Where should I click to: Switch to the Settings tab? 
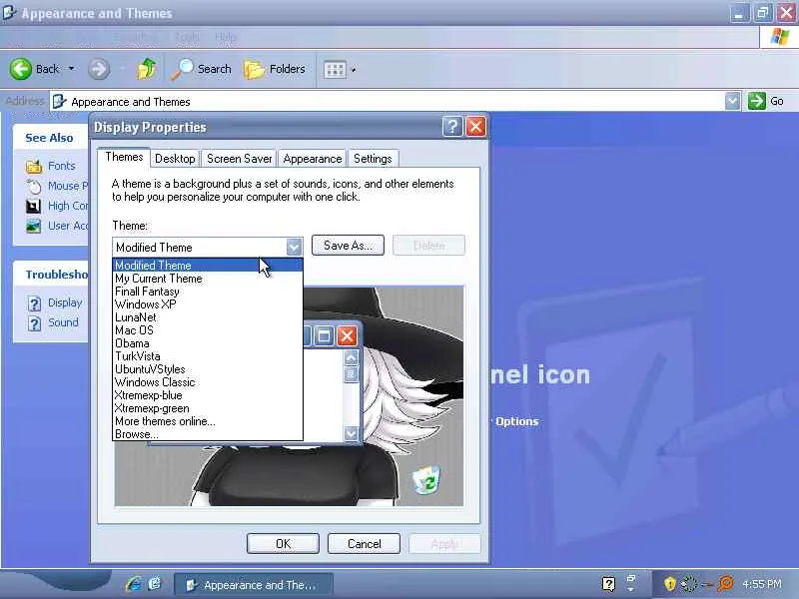click(x=373, y=159)
